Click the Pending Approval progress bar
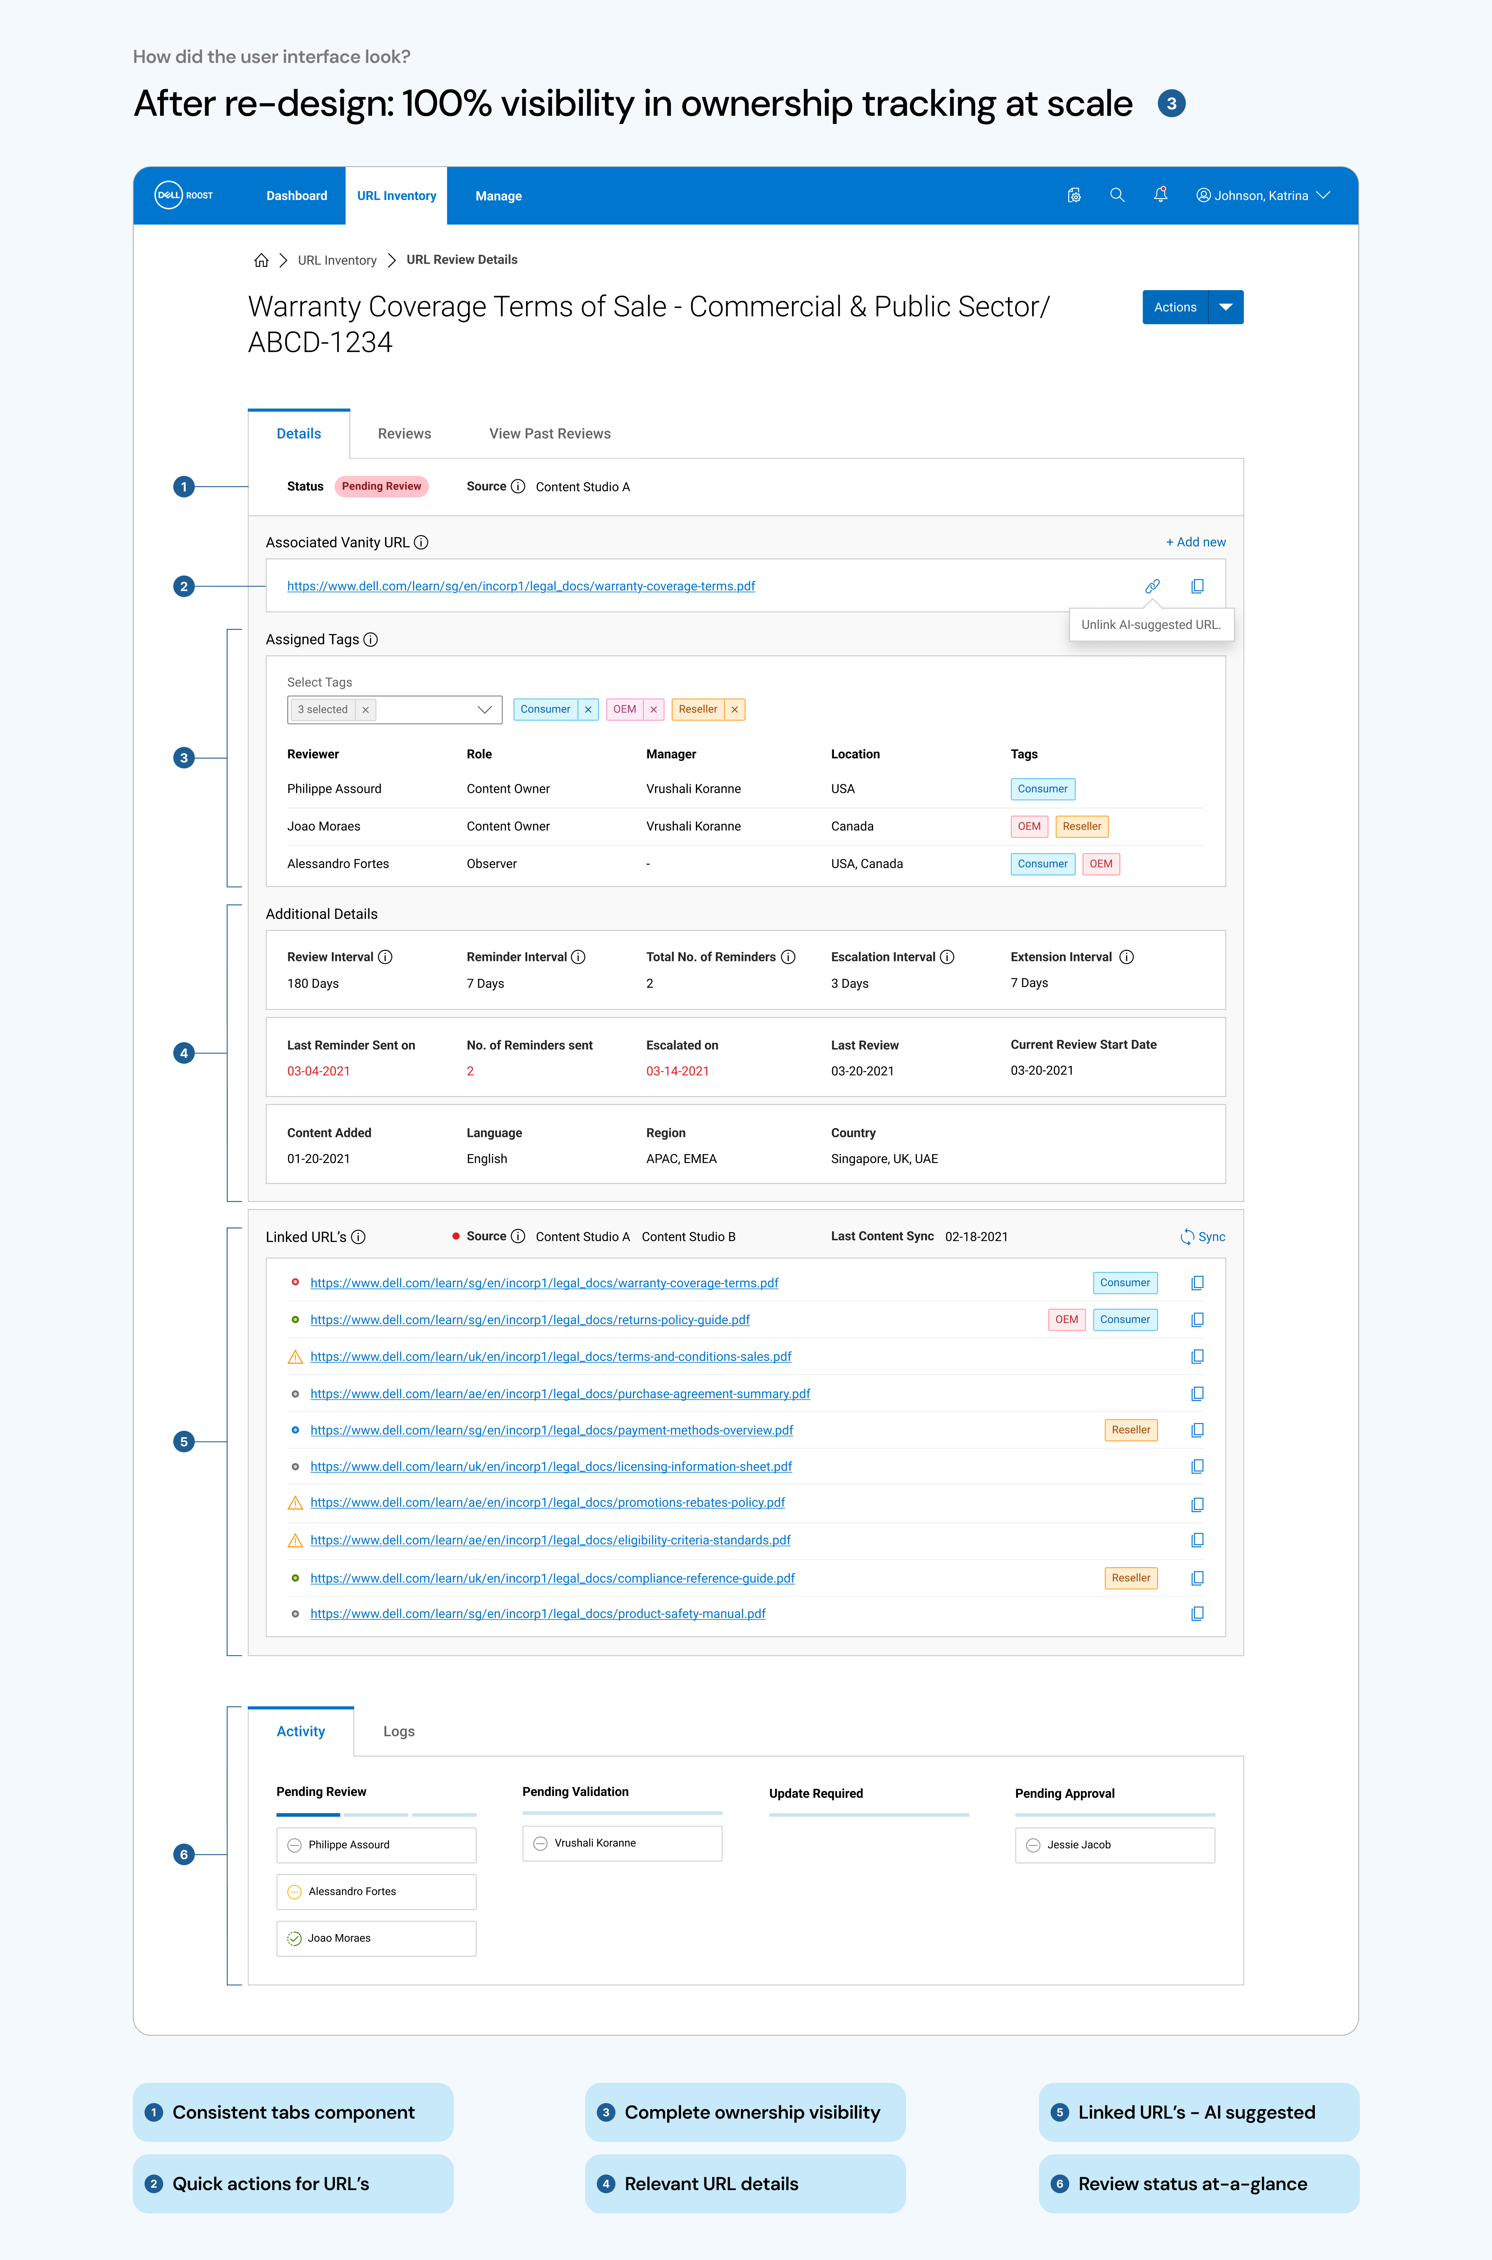Screen dimensions: 1492x2260 1115,1815
